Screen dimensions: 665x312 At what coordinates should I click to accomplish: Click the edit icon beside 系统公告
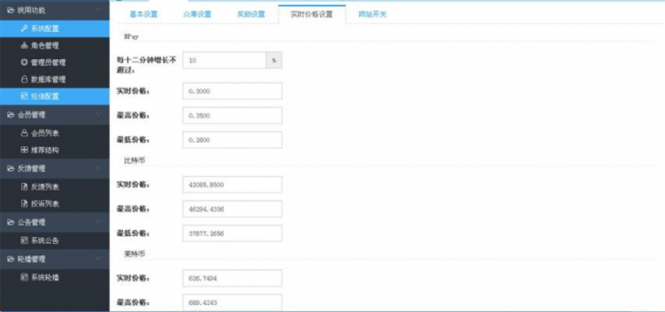[x=24, y=241]
